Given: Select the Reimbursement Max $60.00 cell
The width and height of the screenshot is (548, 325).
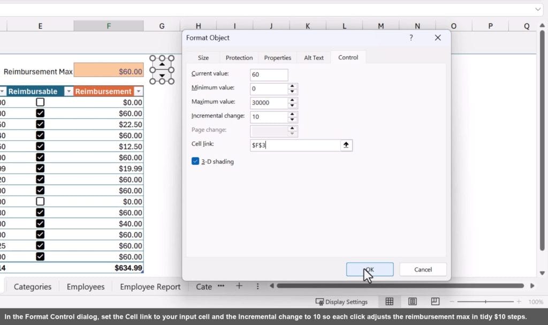Looking at the screenshot, I should (x=109, y=70).
